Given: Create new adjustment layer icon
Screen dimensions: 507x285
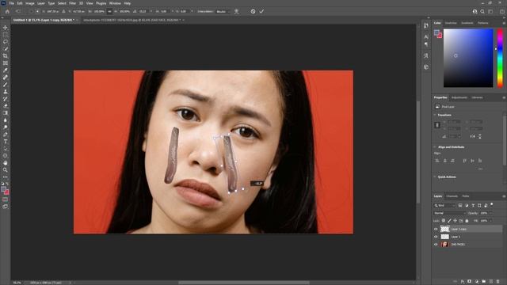Looking at the screenshot, I should (x=477, y=282).
